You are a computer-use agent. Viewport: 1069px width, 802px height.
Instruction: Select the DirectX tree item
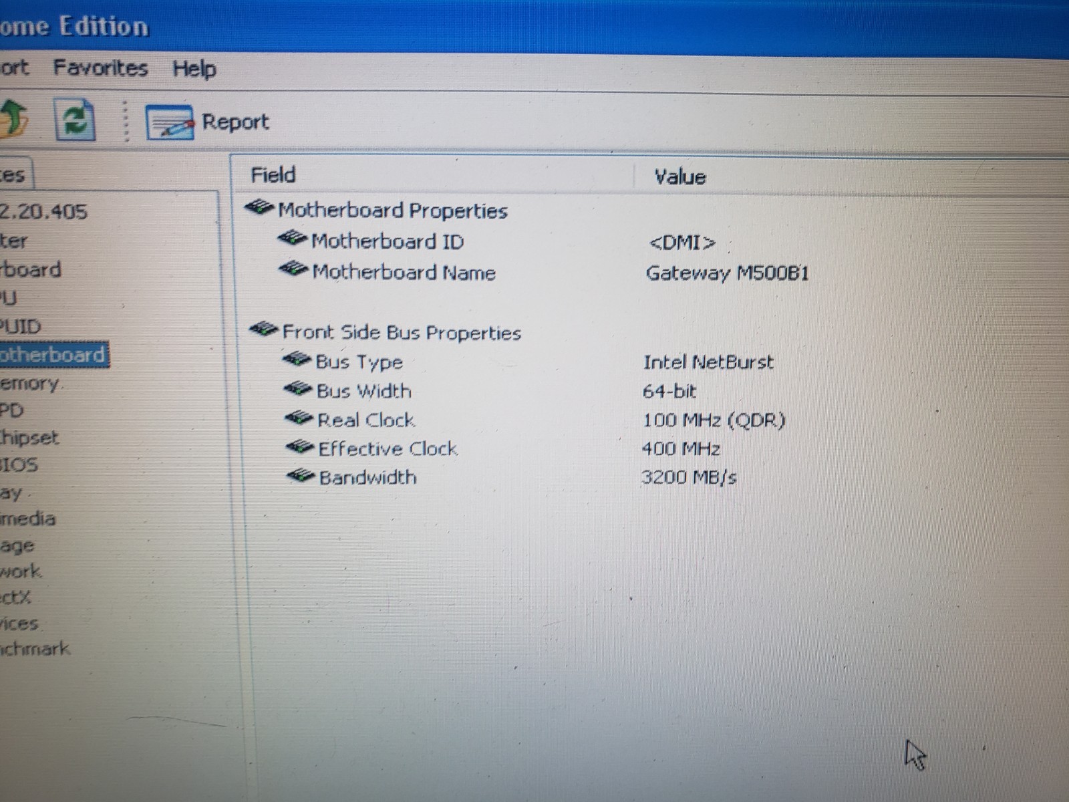click(x=15, y=597)
